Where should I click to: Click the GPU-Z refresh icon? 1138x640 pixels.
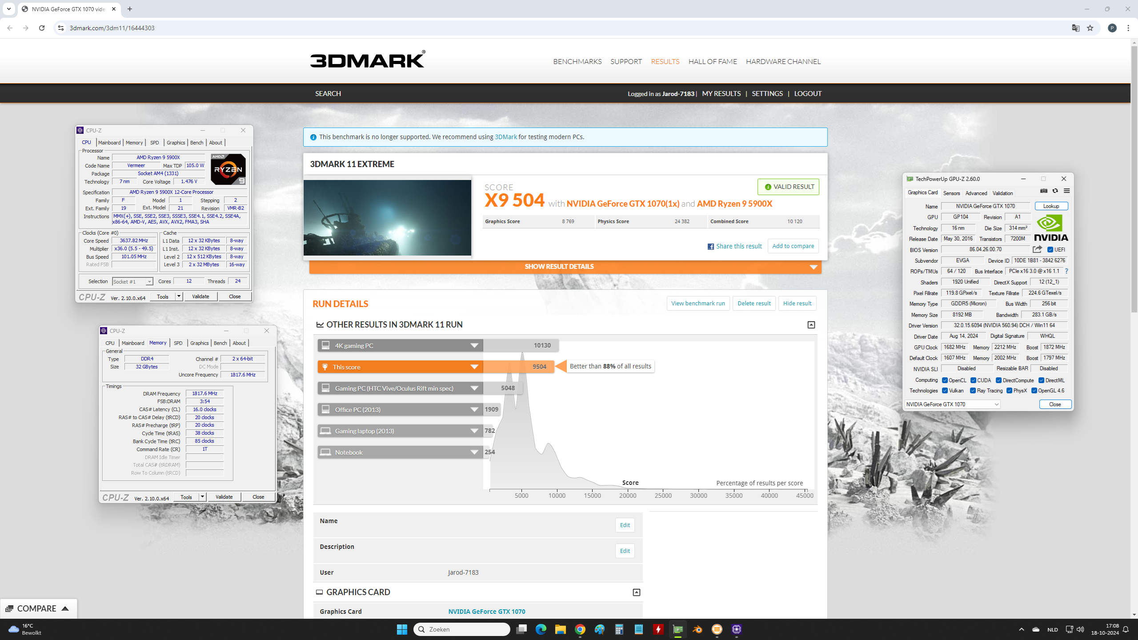[x=1055, y=191]
